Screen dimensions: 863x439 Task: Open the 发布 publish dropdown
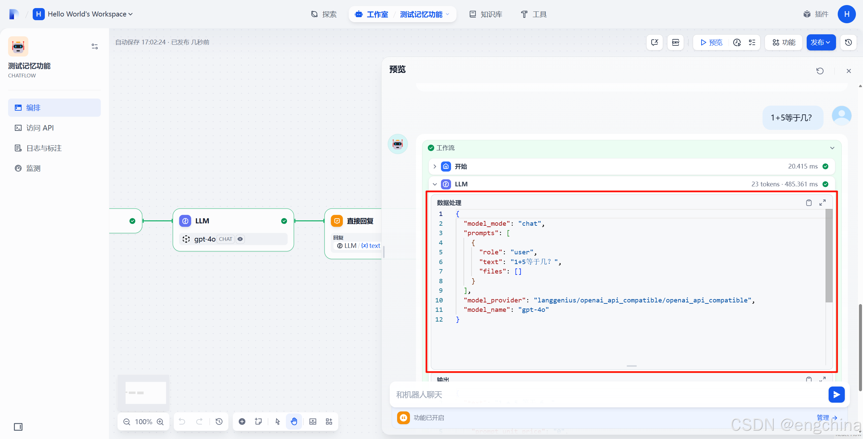coord(821,42)
